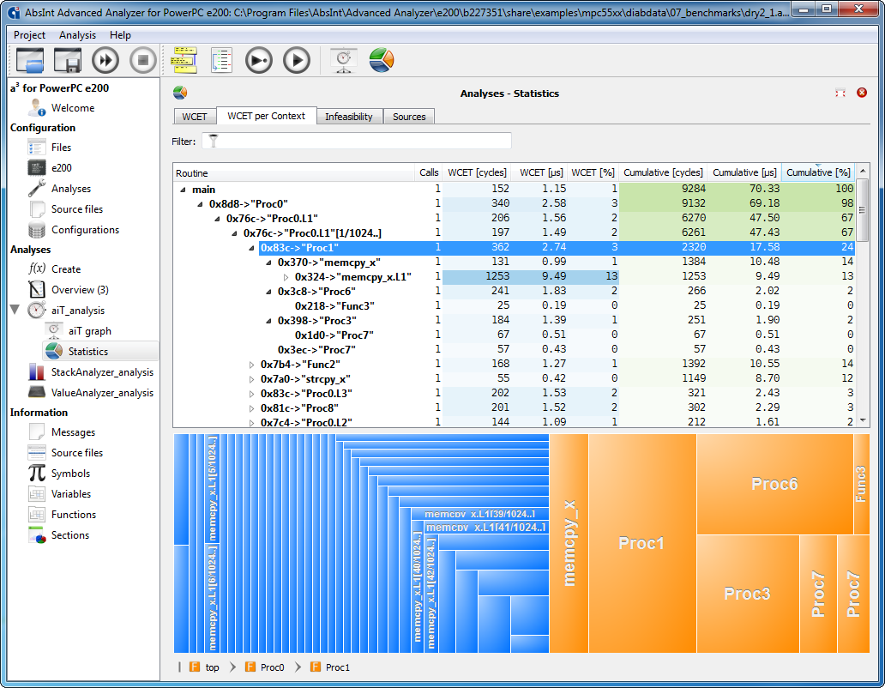885x688 pixels.
Task: Click Create analysis f(x) item
Action: (66, 269)
